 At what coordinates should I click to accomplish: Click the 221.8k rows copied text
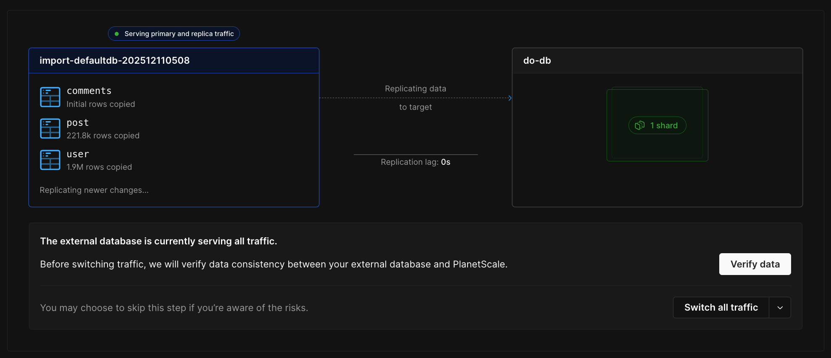point(103,135)
